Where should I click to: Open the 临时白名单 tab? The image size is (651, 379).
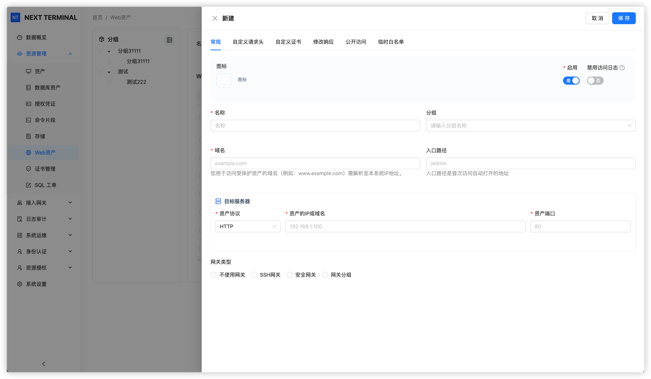[391, 42]
